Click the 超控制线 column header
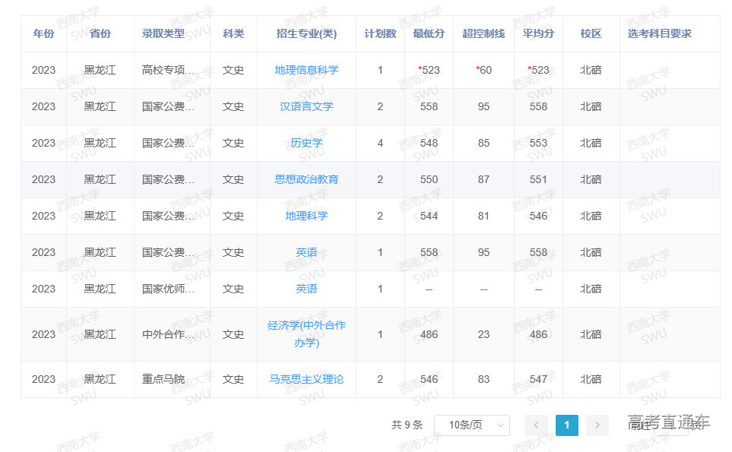 483,33
